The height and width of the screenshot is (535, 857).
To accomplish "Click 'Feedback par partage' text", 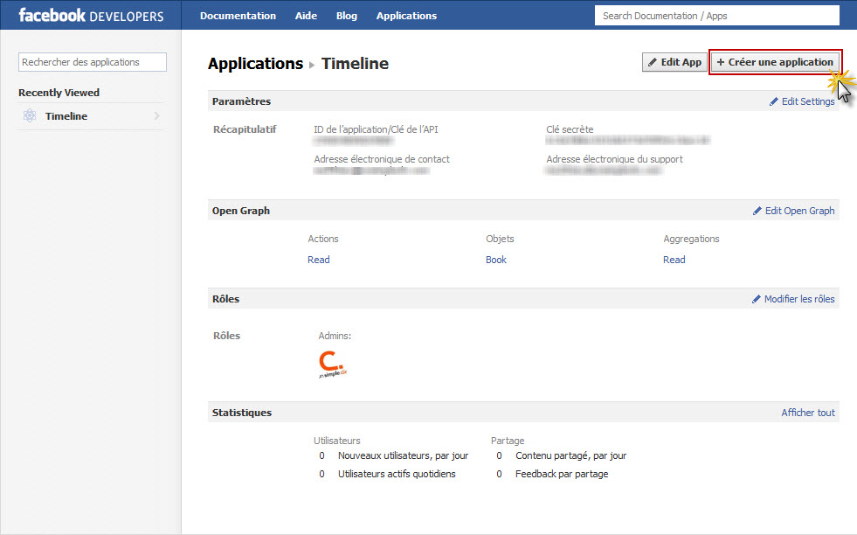I will pyautogui.click(x=562, y=474).
